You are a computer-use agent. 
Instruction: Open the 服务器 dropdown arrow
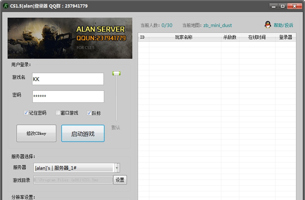(x=117, y=168)
